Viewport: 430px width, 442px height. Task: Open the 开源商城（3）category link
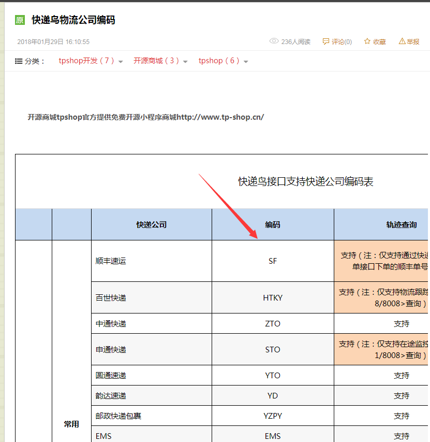pyautogui.click(x=156, y=61)
